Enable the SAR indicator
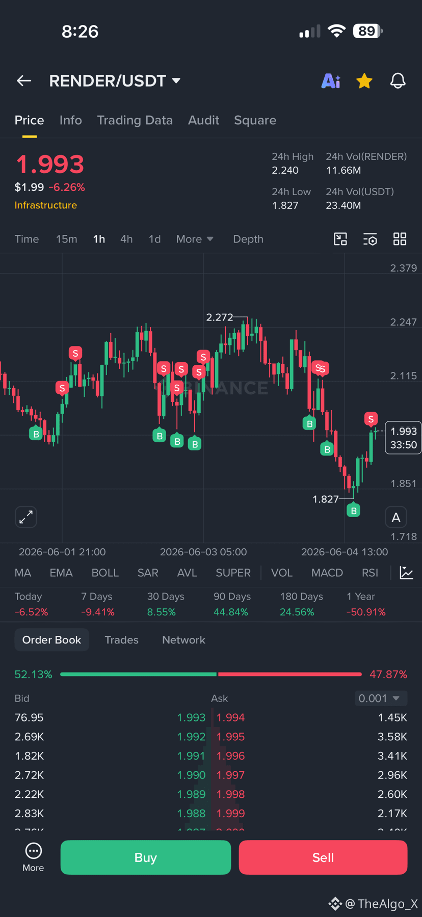422x917 pixels. 148,573
